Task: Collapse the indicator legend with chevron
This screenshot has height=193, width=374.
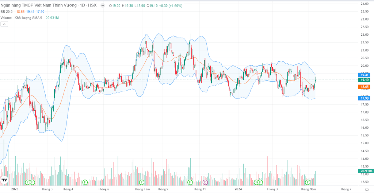Action: [4, 24]
